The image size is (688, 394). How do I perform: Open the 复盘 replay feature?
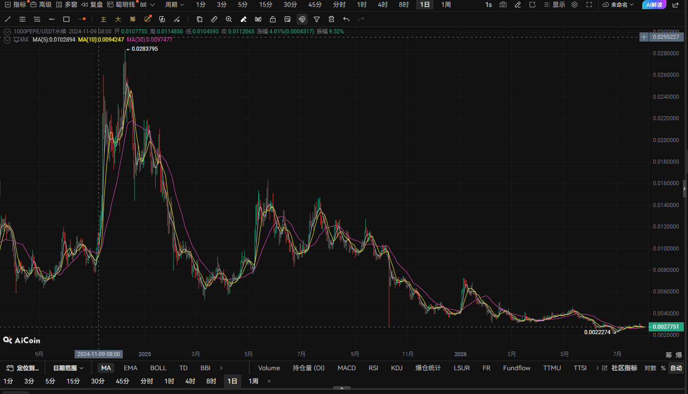click(92, 5)
